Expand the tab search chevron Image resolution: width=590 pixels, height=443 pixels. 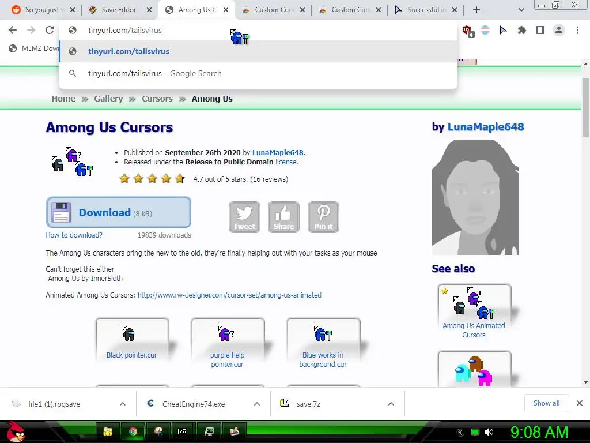point(521,10)
